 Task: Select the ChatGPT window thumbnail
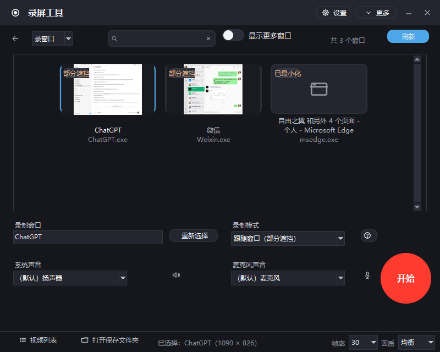click(108, 89)
